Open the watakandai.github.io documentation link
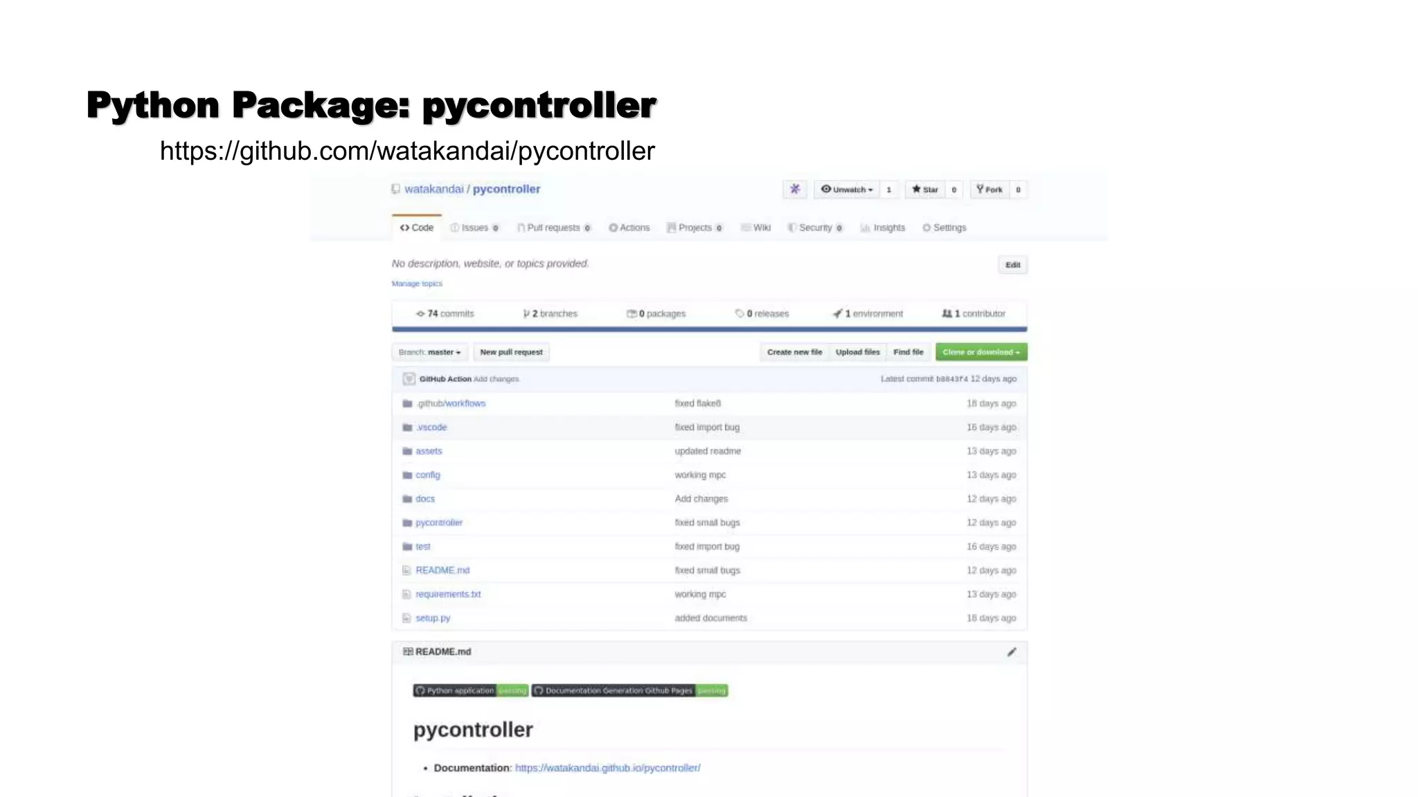Viewport: 1418px width, 797px height. [x=607, y=768]
